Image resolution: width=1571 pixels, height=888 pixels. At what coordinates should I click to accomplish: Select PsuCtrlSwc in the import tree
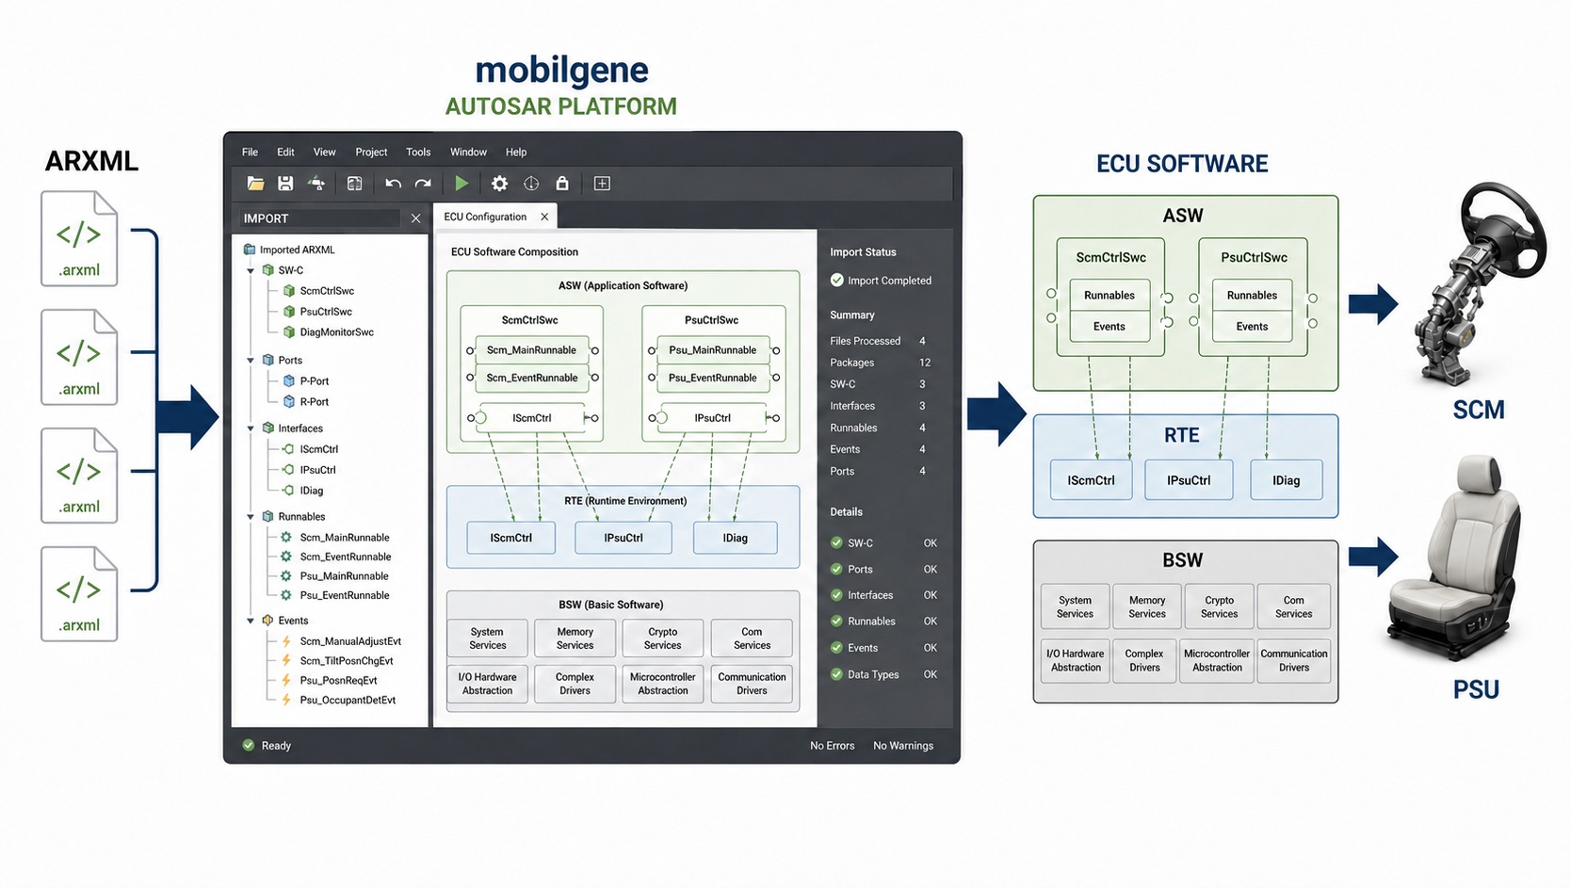pos(326,312)
